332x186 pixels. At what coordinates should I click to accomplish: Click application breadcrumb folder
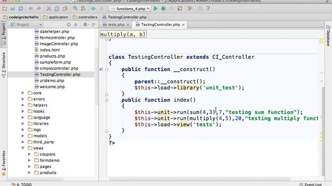click(56, 17)
